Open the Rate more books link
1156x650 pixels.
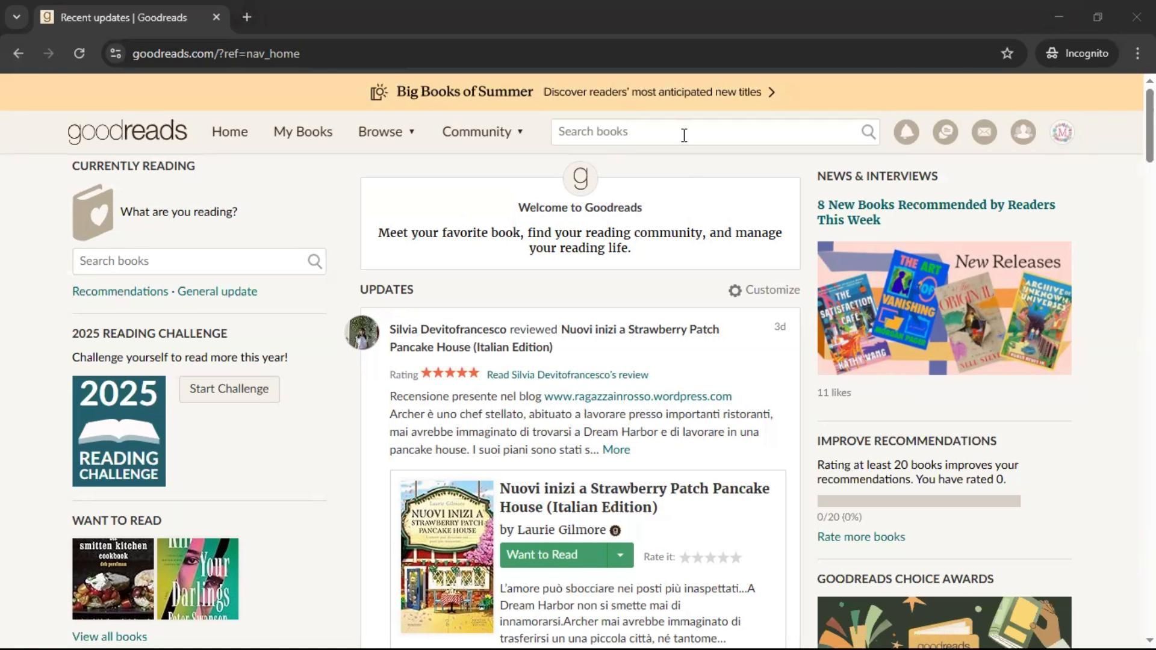[x=860, y=537]
